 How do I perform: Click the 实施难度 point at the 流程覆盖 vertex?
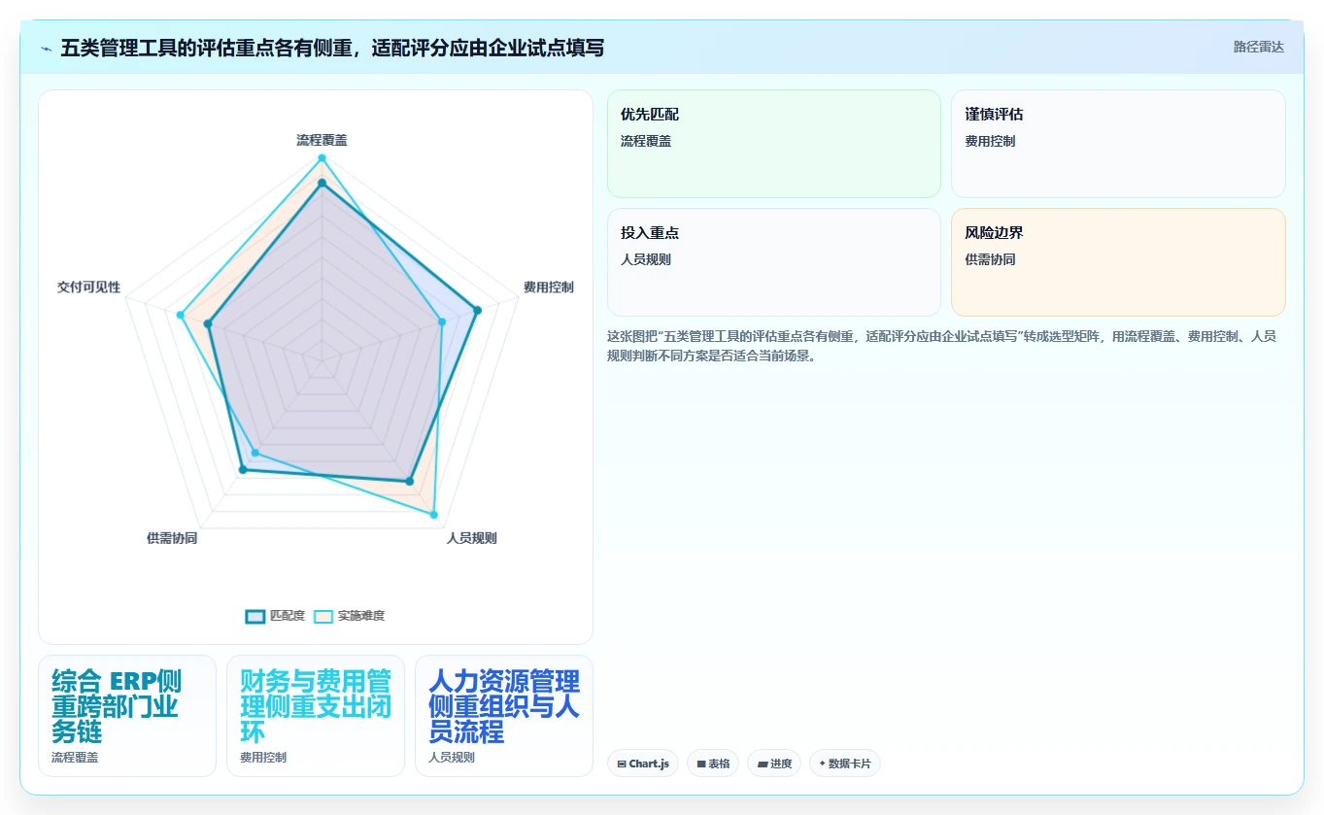coord(322,157)
